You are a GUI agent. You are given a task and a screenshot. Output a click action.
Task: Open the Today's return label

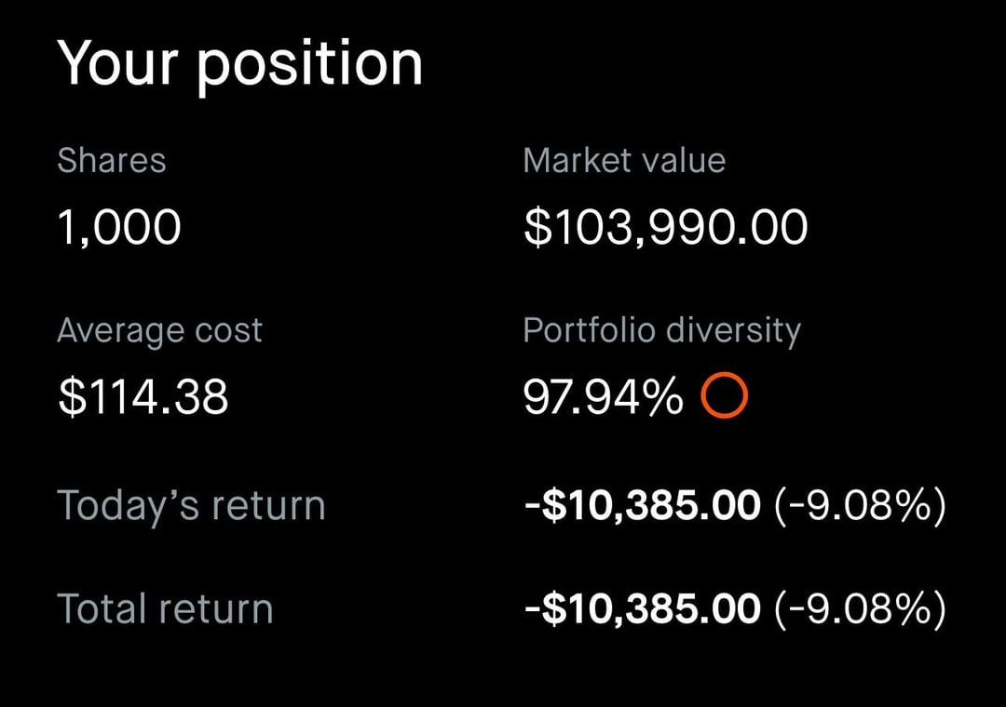[191, 506]
